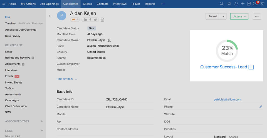This screenshot has width=267, height=138.
Task: Open the patriciab@zillum.com email link
Action: pyautogui.click(x=227, y=99)
